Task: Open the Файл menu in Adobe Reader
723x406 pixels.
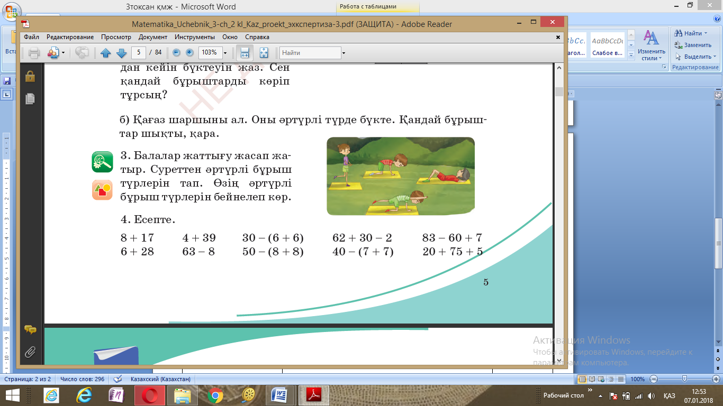Action: click(x=31, y=37)
